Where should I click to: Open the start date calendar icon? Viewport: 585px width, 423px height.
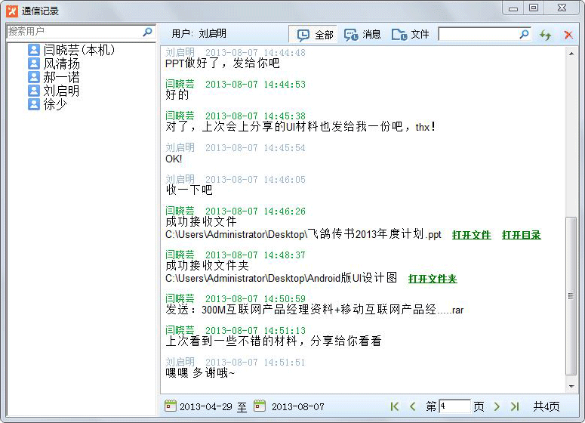coord(171,406)
